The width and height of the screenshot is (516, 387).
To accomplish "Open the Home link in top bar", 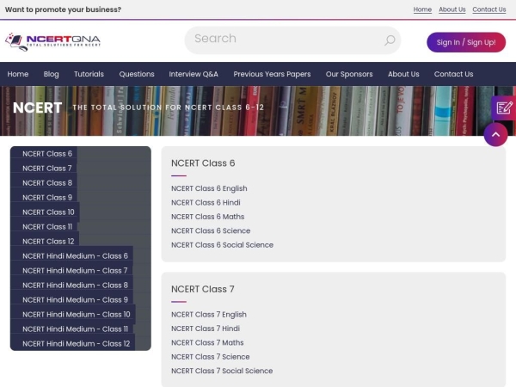I will [422, 9].
